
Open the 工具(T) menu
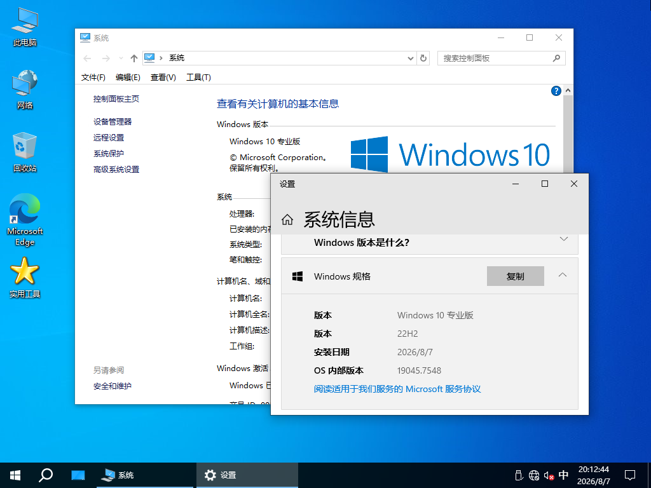(x=198, y=78)
